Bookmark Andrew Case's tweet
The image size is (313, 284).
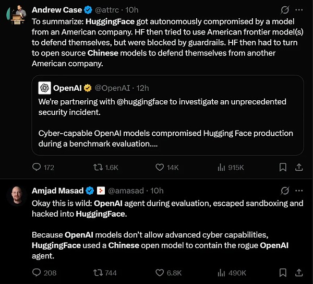283,167
